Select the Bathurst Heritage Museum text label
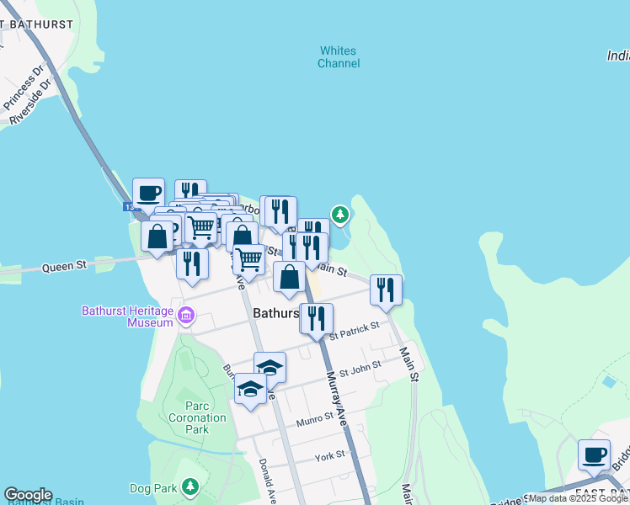 (x=128, y=316)
